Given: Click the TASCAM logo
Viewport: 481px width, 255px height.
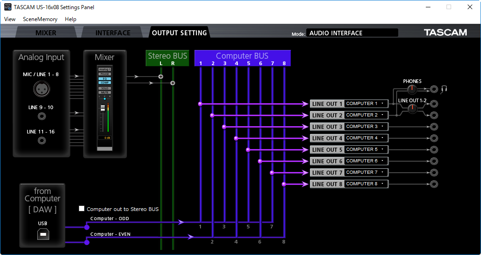Looking at the screenshot, I should (446, 33).
